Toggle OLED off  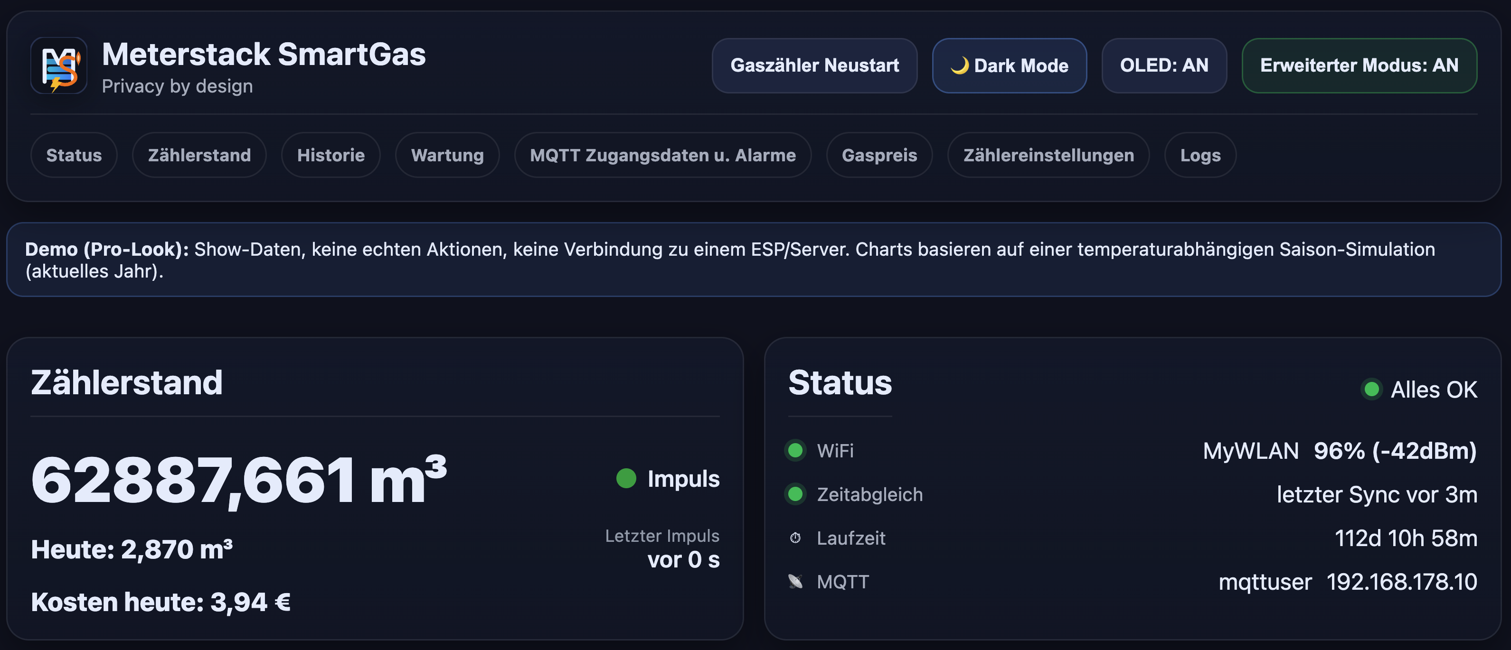tap(1164, 65)
